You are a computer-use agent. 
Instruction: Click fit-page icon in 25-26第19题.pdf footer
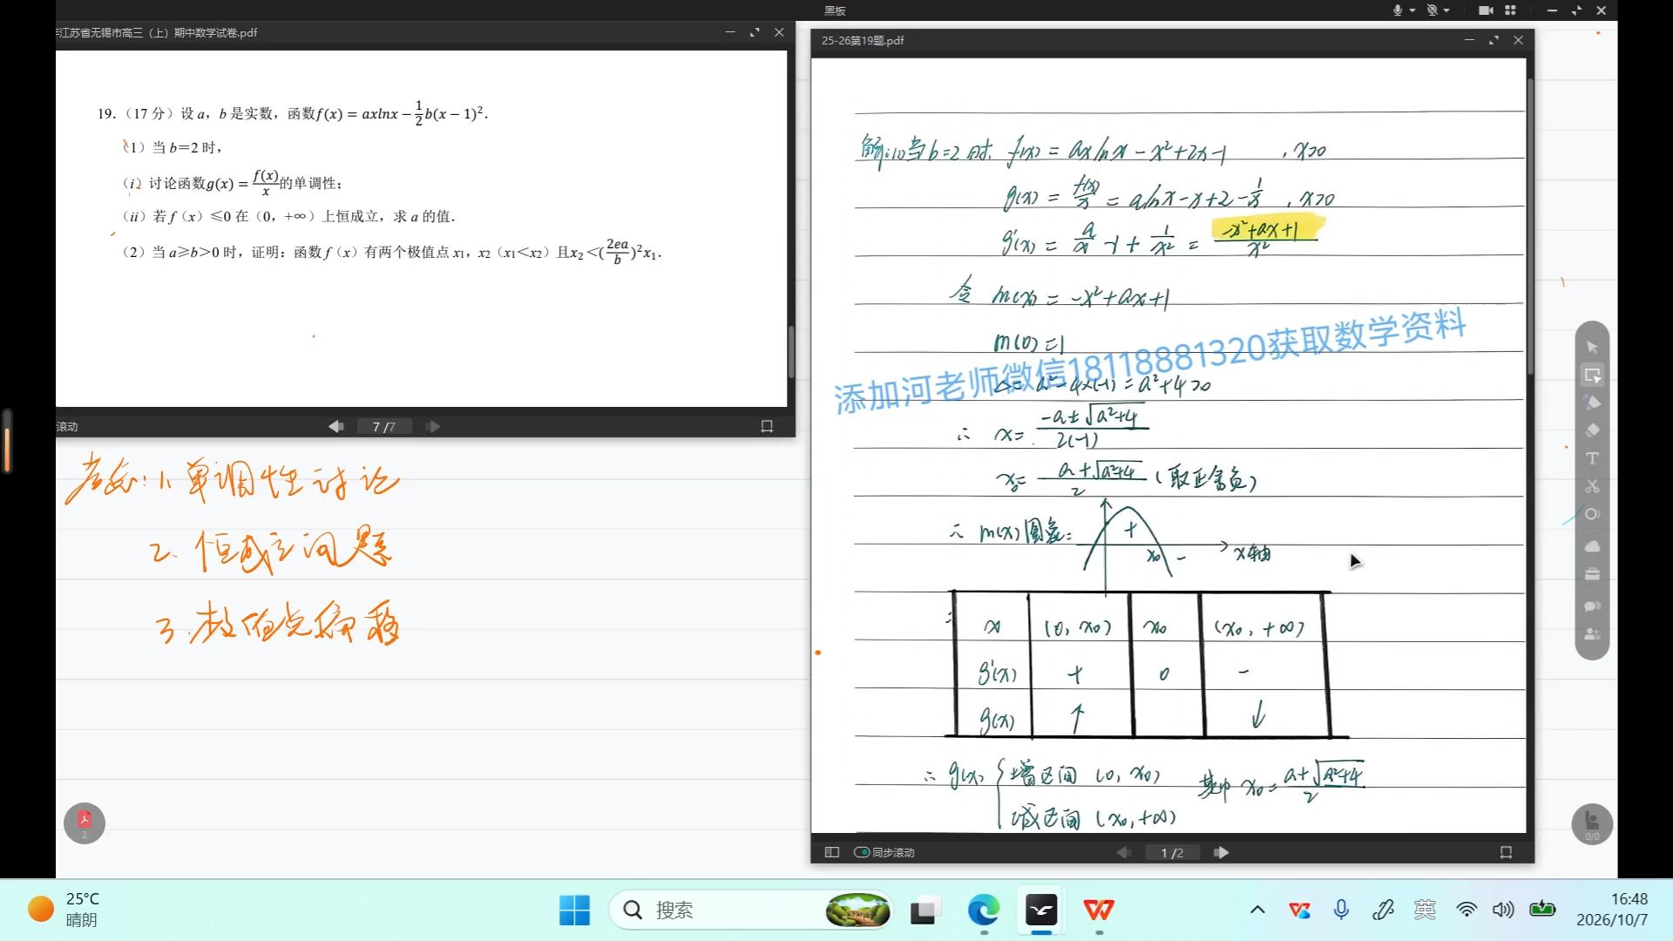pyautogui.click(x=1506, y=852)
